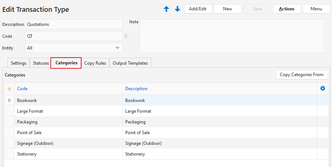The image size is (332, 167).
Task: Expand the Bookwork row triangle
Action: pyautogui.click(x=9, y=100)
